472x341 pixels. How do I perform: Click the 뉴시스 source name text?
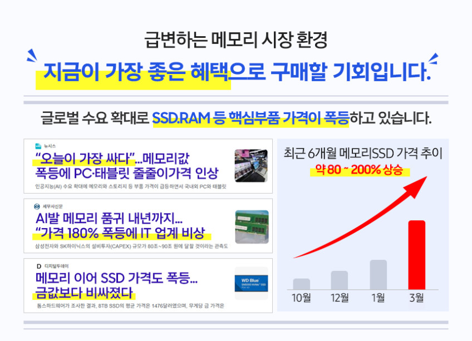50,146
